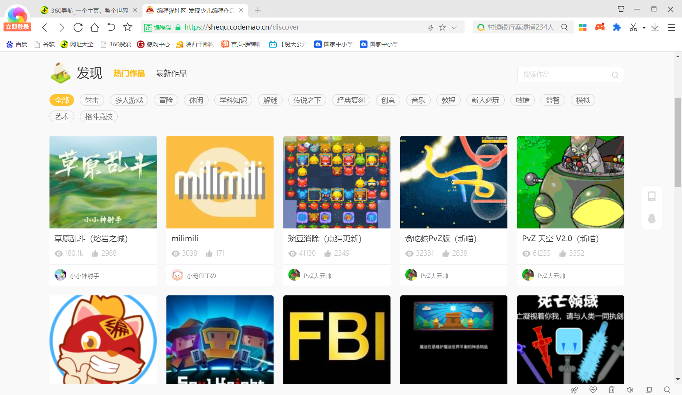Choose the 格斗竞技 category tag
The image size is (682, 395).
click(x=99, y=117)
